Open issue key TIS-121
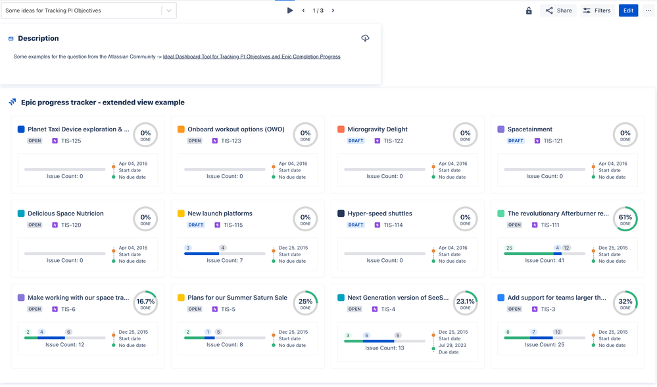657x387 pixels. coord(553,141)
